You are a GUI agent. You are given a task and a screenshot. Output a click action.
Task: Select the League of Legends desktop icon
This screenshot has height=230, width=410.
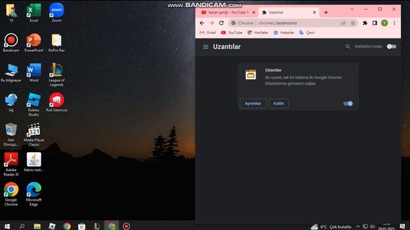tap(56, 75)
